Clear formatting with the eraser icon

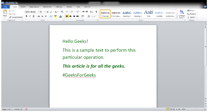(62, 12)
